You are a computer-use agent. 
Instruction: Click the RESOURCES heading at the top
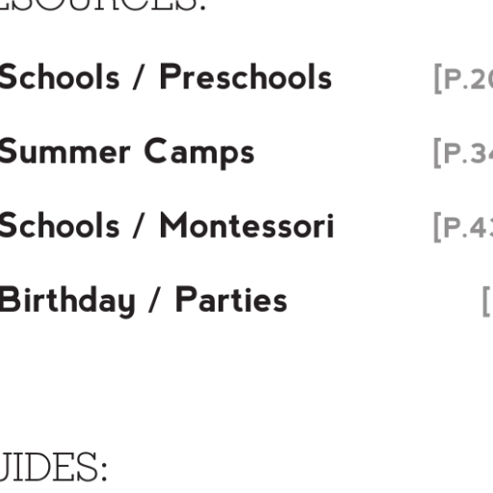coord(102,6)
